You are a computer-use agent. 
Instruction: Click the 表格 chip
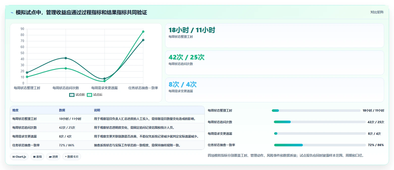pos(37,157)
